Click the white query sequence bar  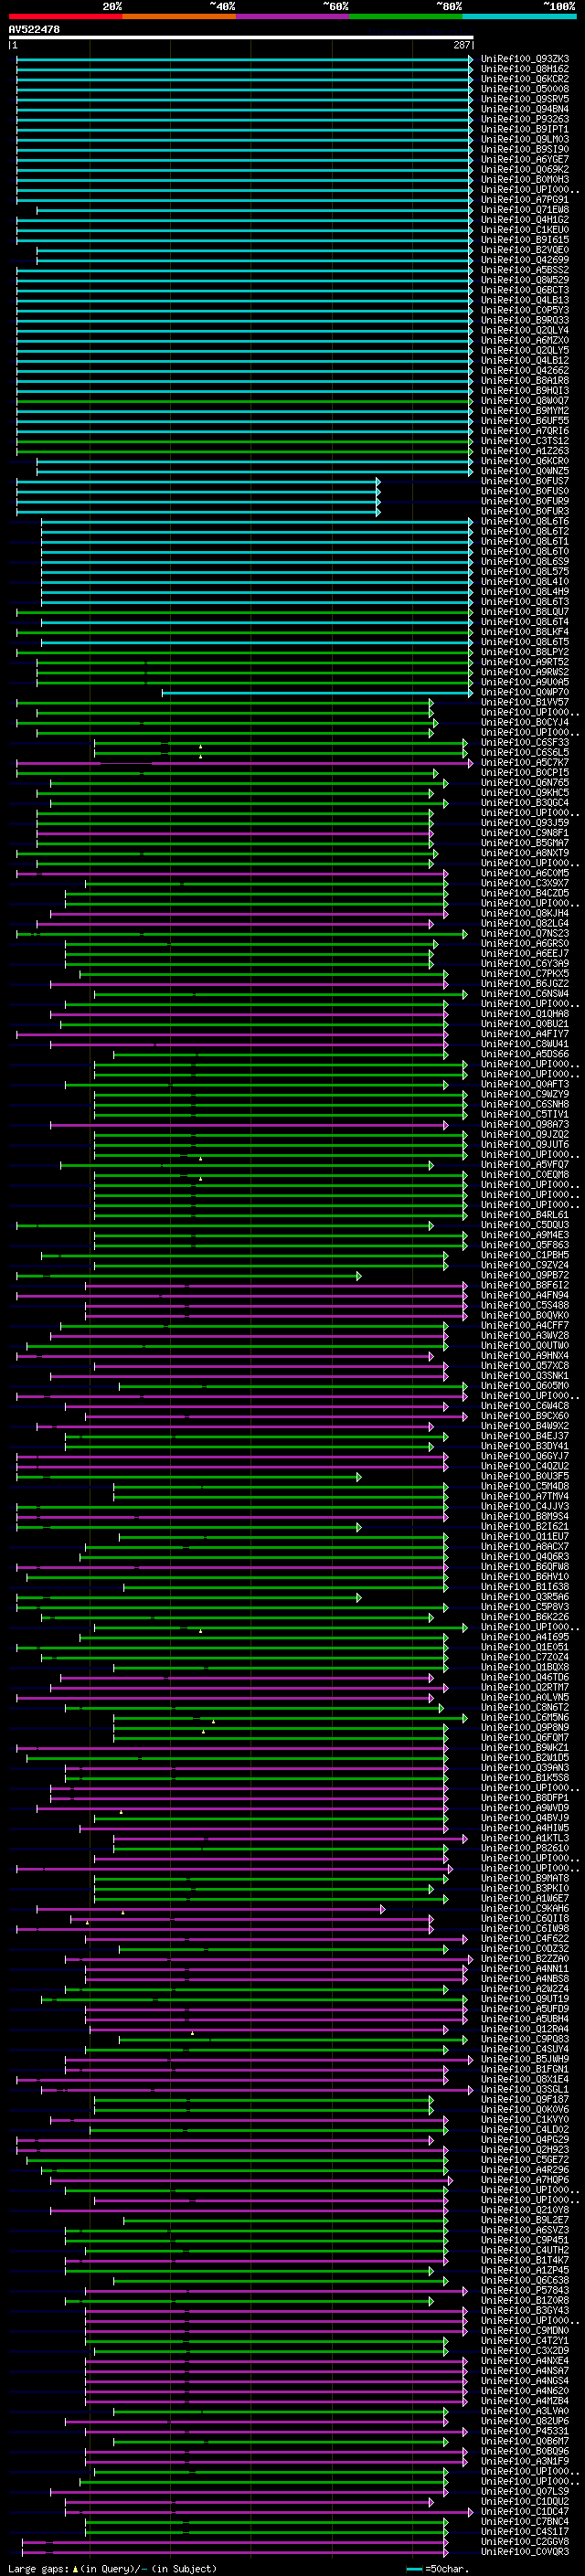[241, 38]
